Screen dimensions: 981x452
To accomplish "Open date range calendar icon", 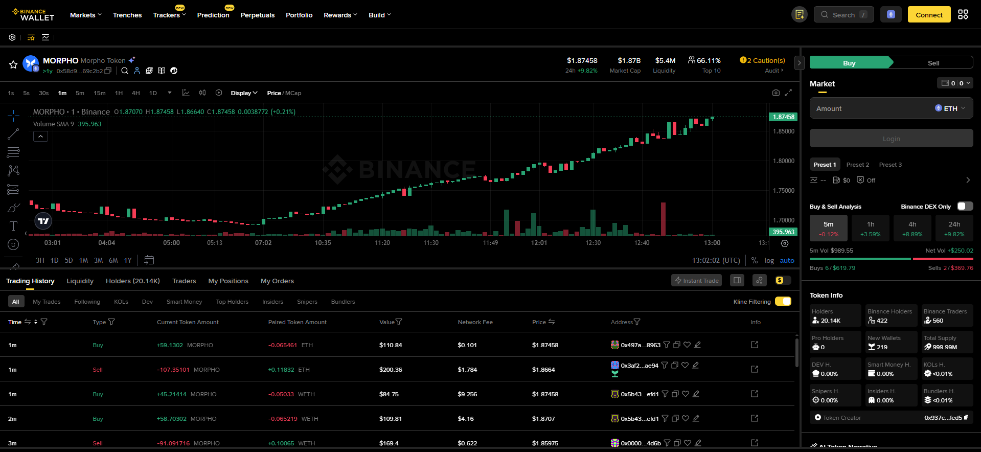I will click(x=149, y=260).
